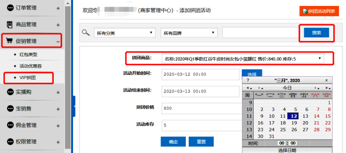This screenshot has height=153, width=346.
Task: Expand the 权限管理 menu with plus
Action: 58,142
